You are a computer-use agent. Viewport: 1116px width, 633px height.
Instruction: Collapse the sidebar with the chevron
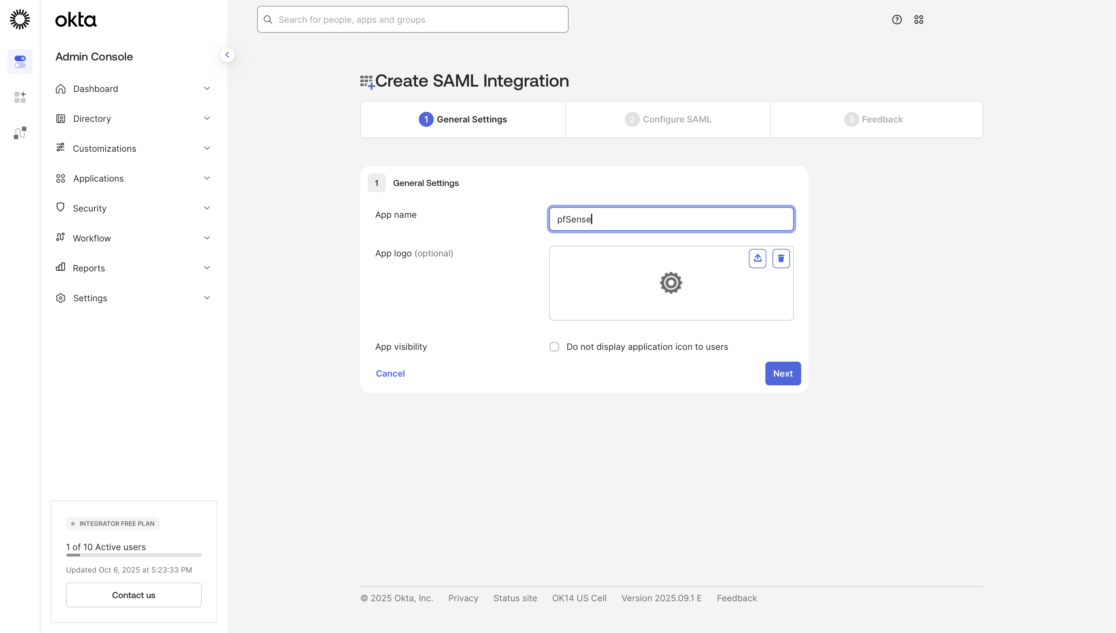pyautogui.click(x=227, y=54)
